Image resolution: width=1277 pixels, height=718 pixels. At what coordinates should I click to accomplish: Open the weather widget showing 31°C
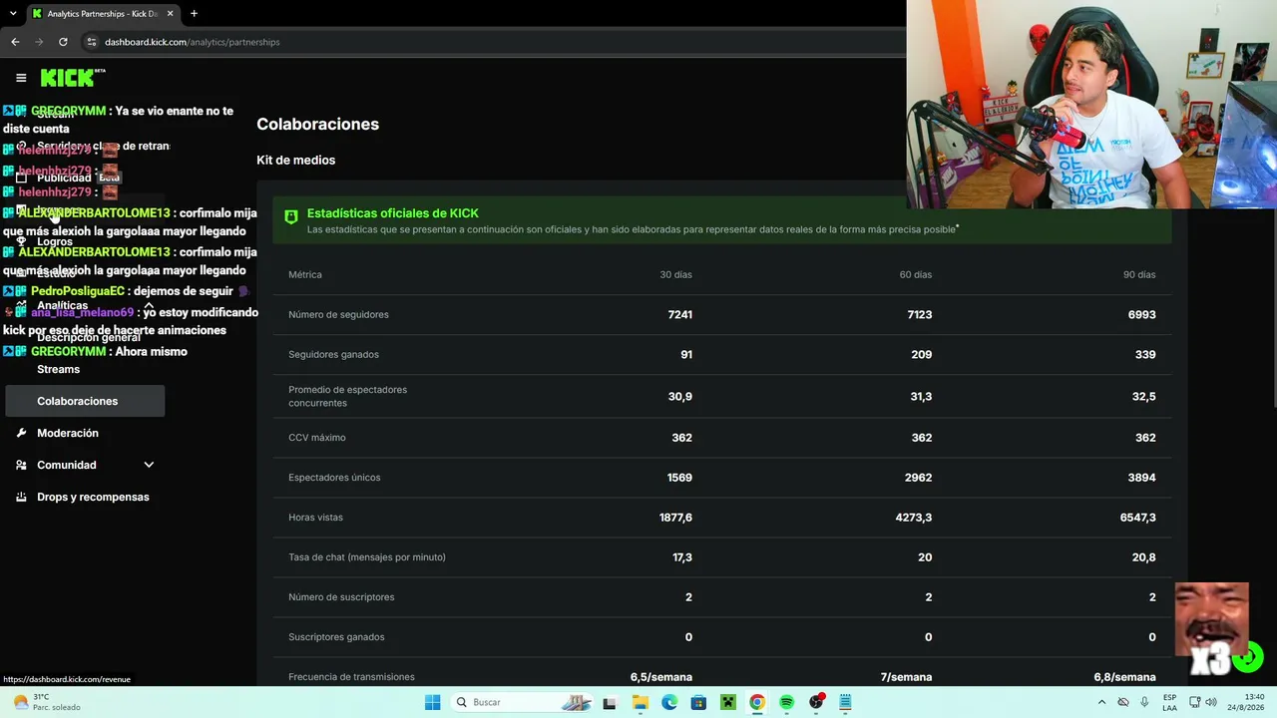[46, 702]
